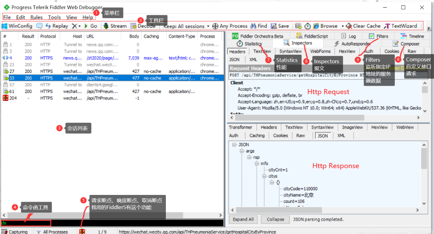434x234 pixels.
Task: Open the AutoResponder tab
Action: click(x=352, y=44)
